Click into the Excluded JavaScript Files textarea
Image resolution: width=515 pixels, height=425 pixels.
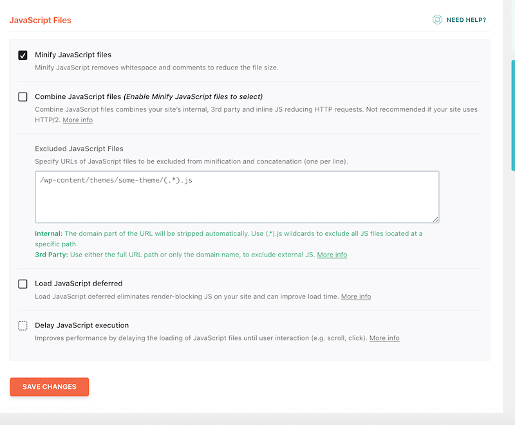coord(237,197)
